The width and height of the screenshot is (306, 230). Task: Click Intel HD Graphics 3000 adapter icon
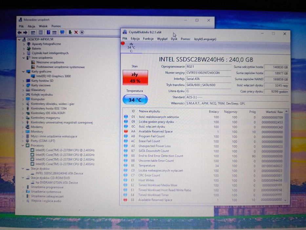[x=33, y=76]
